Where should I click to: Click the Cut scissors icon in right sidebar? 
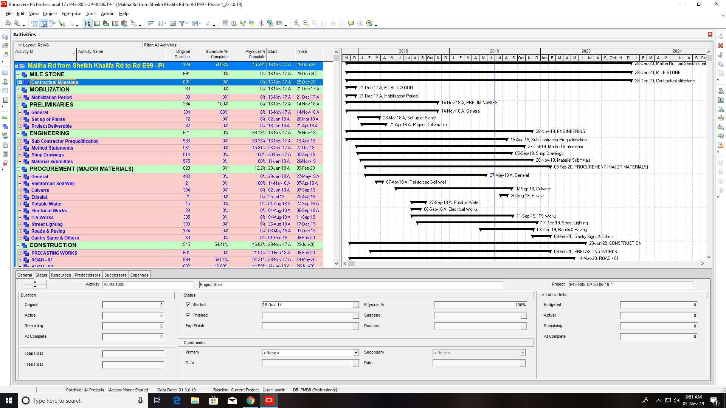point(721,55)
